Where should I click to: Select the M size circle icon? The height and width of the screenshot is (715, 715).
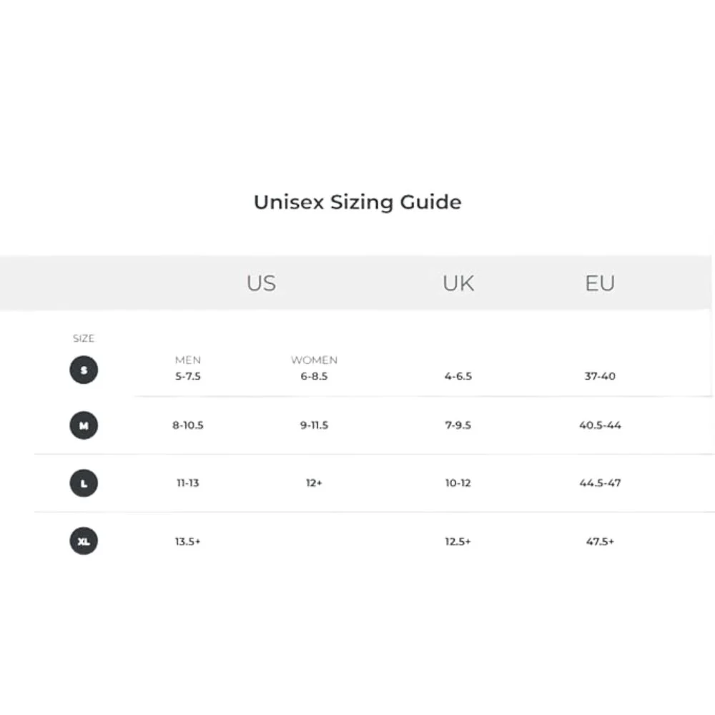coord(84,425)
